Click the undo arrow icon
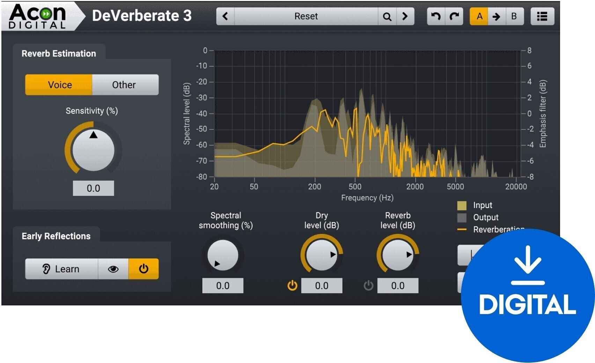Viewport: 595px width, 363px height. pos(436,16)
